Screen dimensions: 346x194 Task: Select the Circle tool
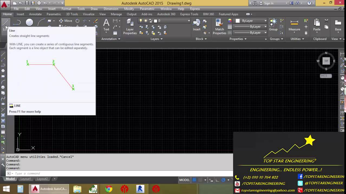point(29,23)
